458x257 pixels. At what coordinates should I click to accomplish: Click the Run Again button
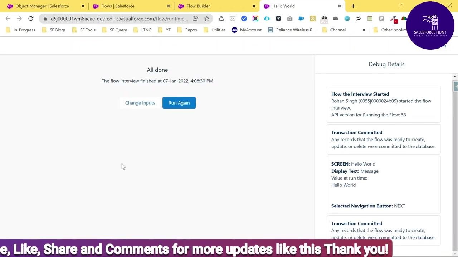click(x=179, y=103)
